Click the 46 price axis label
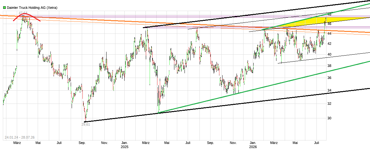The image size is (370, 149). tap(329, 24)
